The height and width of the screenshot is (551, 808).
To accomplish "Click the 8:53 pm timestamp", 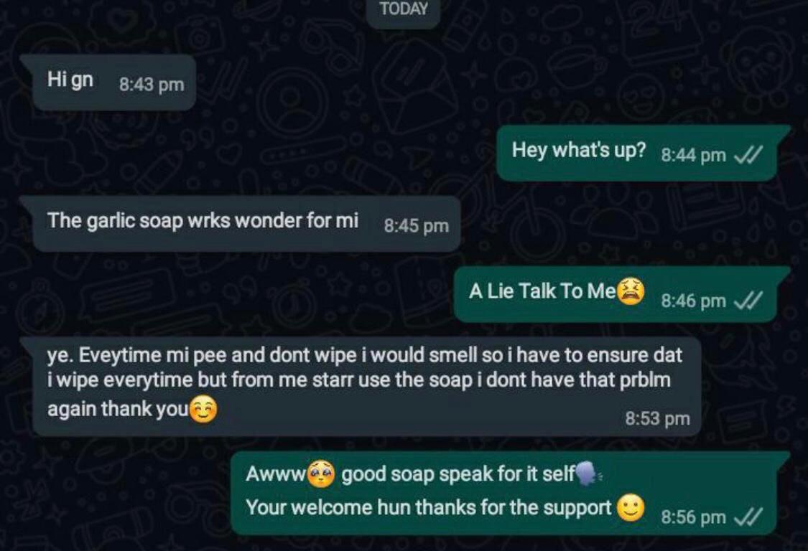I will (657, 418).
